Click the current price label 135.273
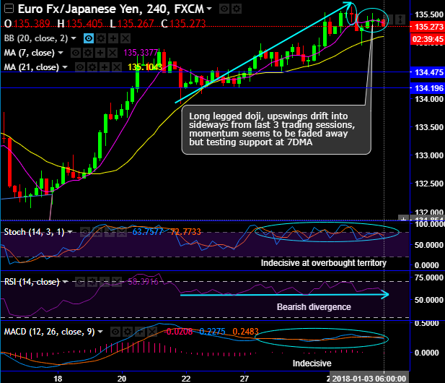445x383 pixels. pyautogui.click(x=428, y=27)
